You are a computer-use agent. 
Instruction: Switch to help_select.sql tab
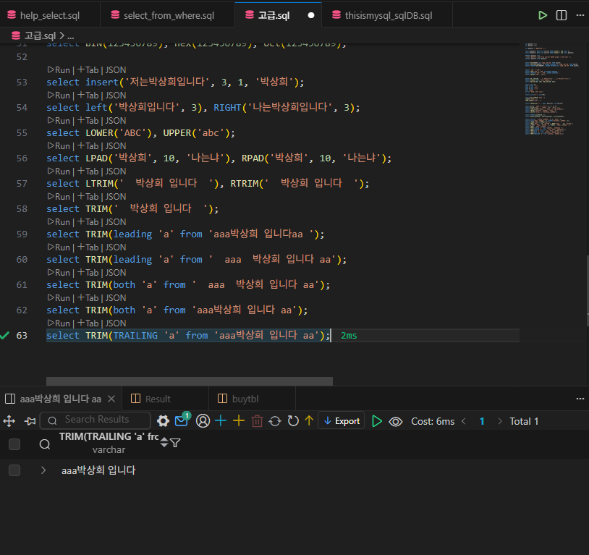(x=50, y=15)
